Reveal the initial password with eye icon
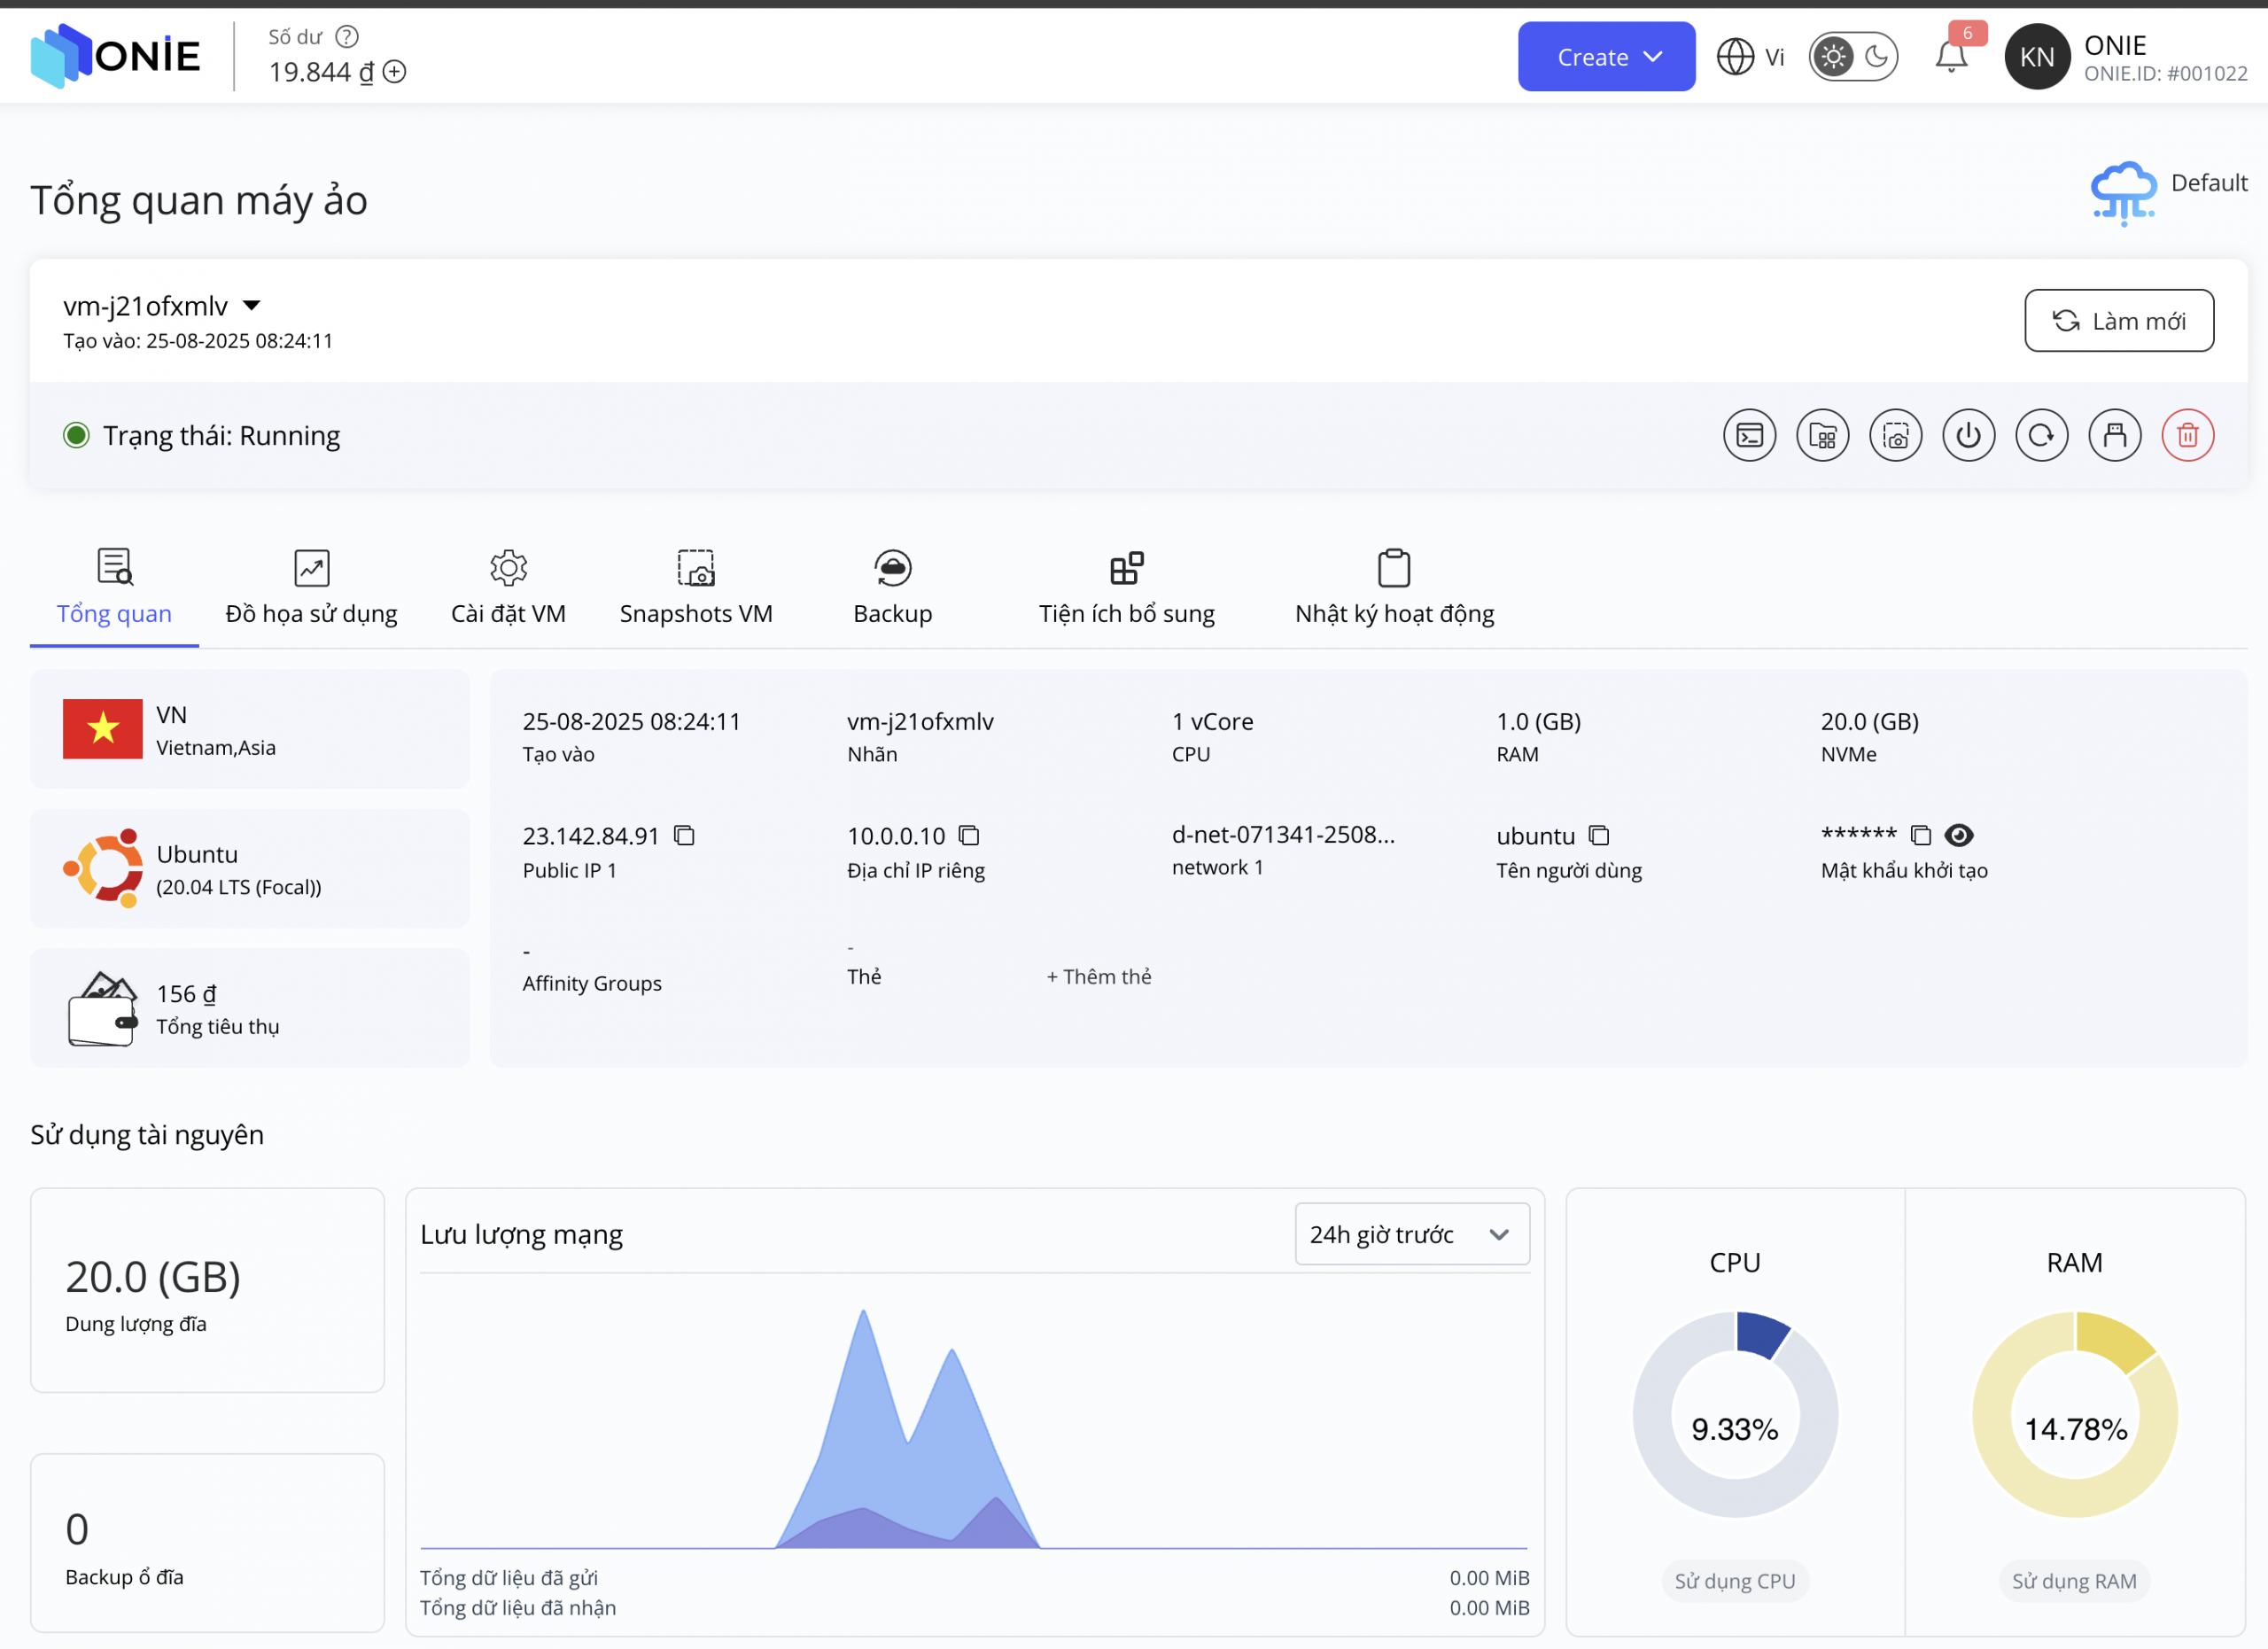 [x=1959, y=835]
